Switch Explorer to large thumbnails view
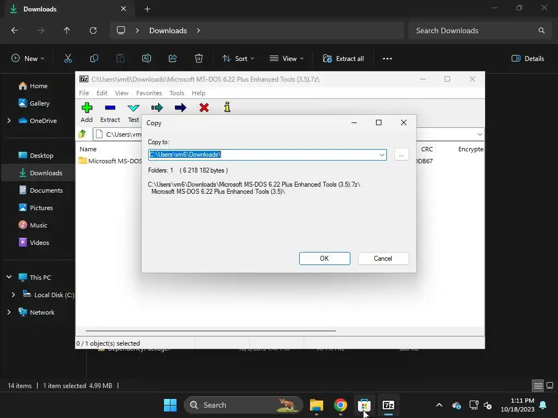558x418 pixels. pos(550,385)
